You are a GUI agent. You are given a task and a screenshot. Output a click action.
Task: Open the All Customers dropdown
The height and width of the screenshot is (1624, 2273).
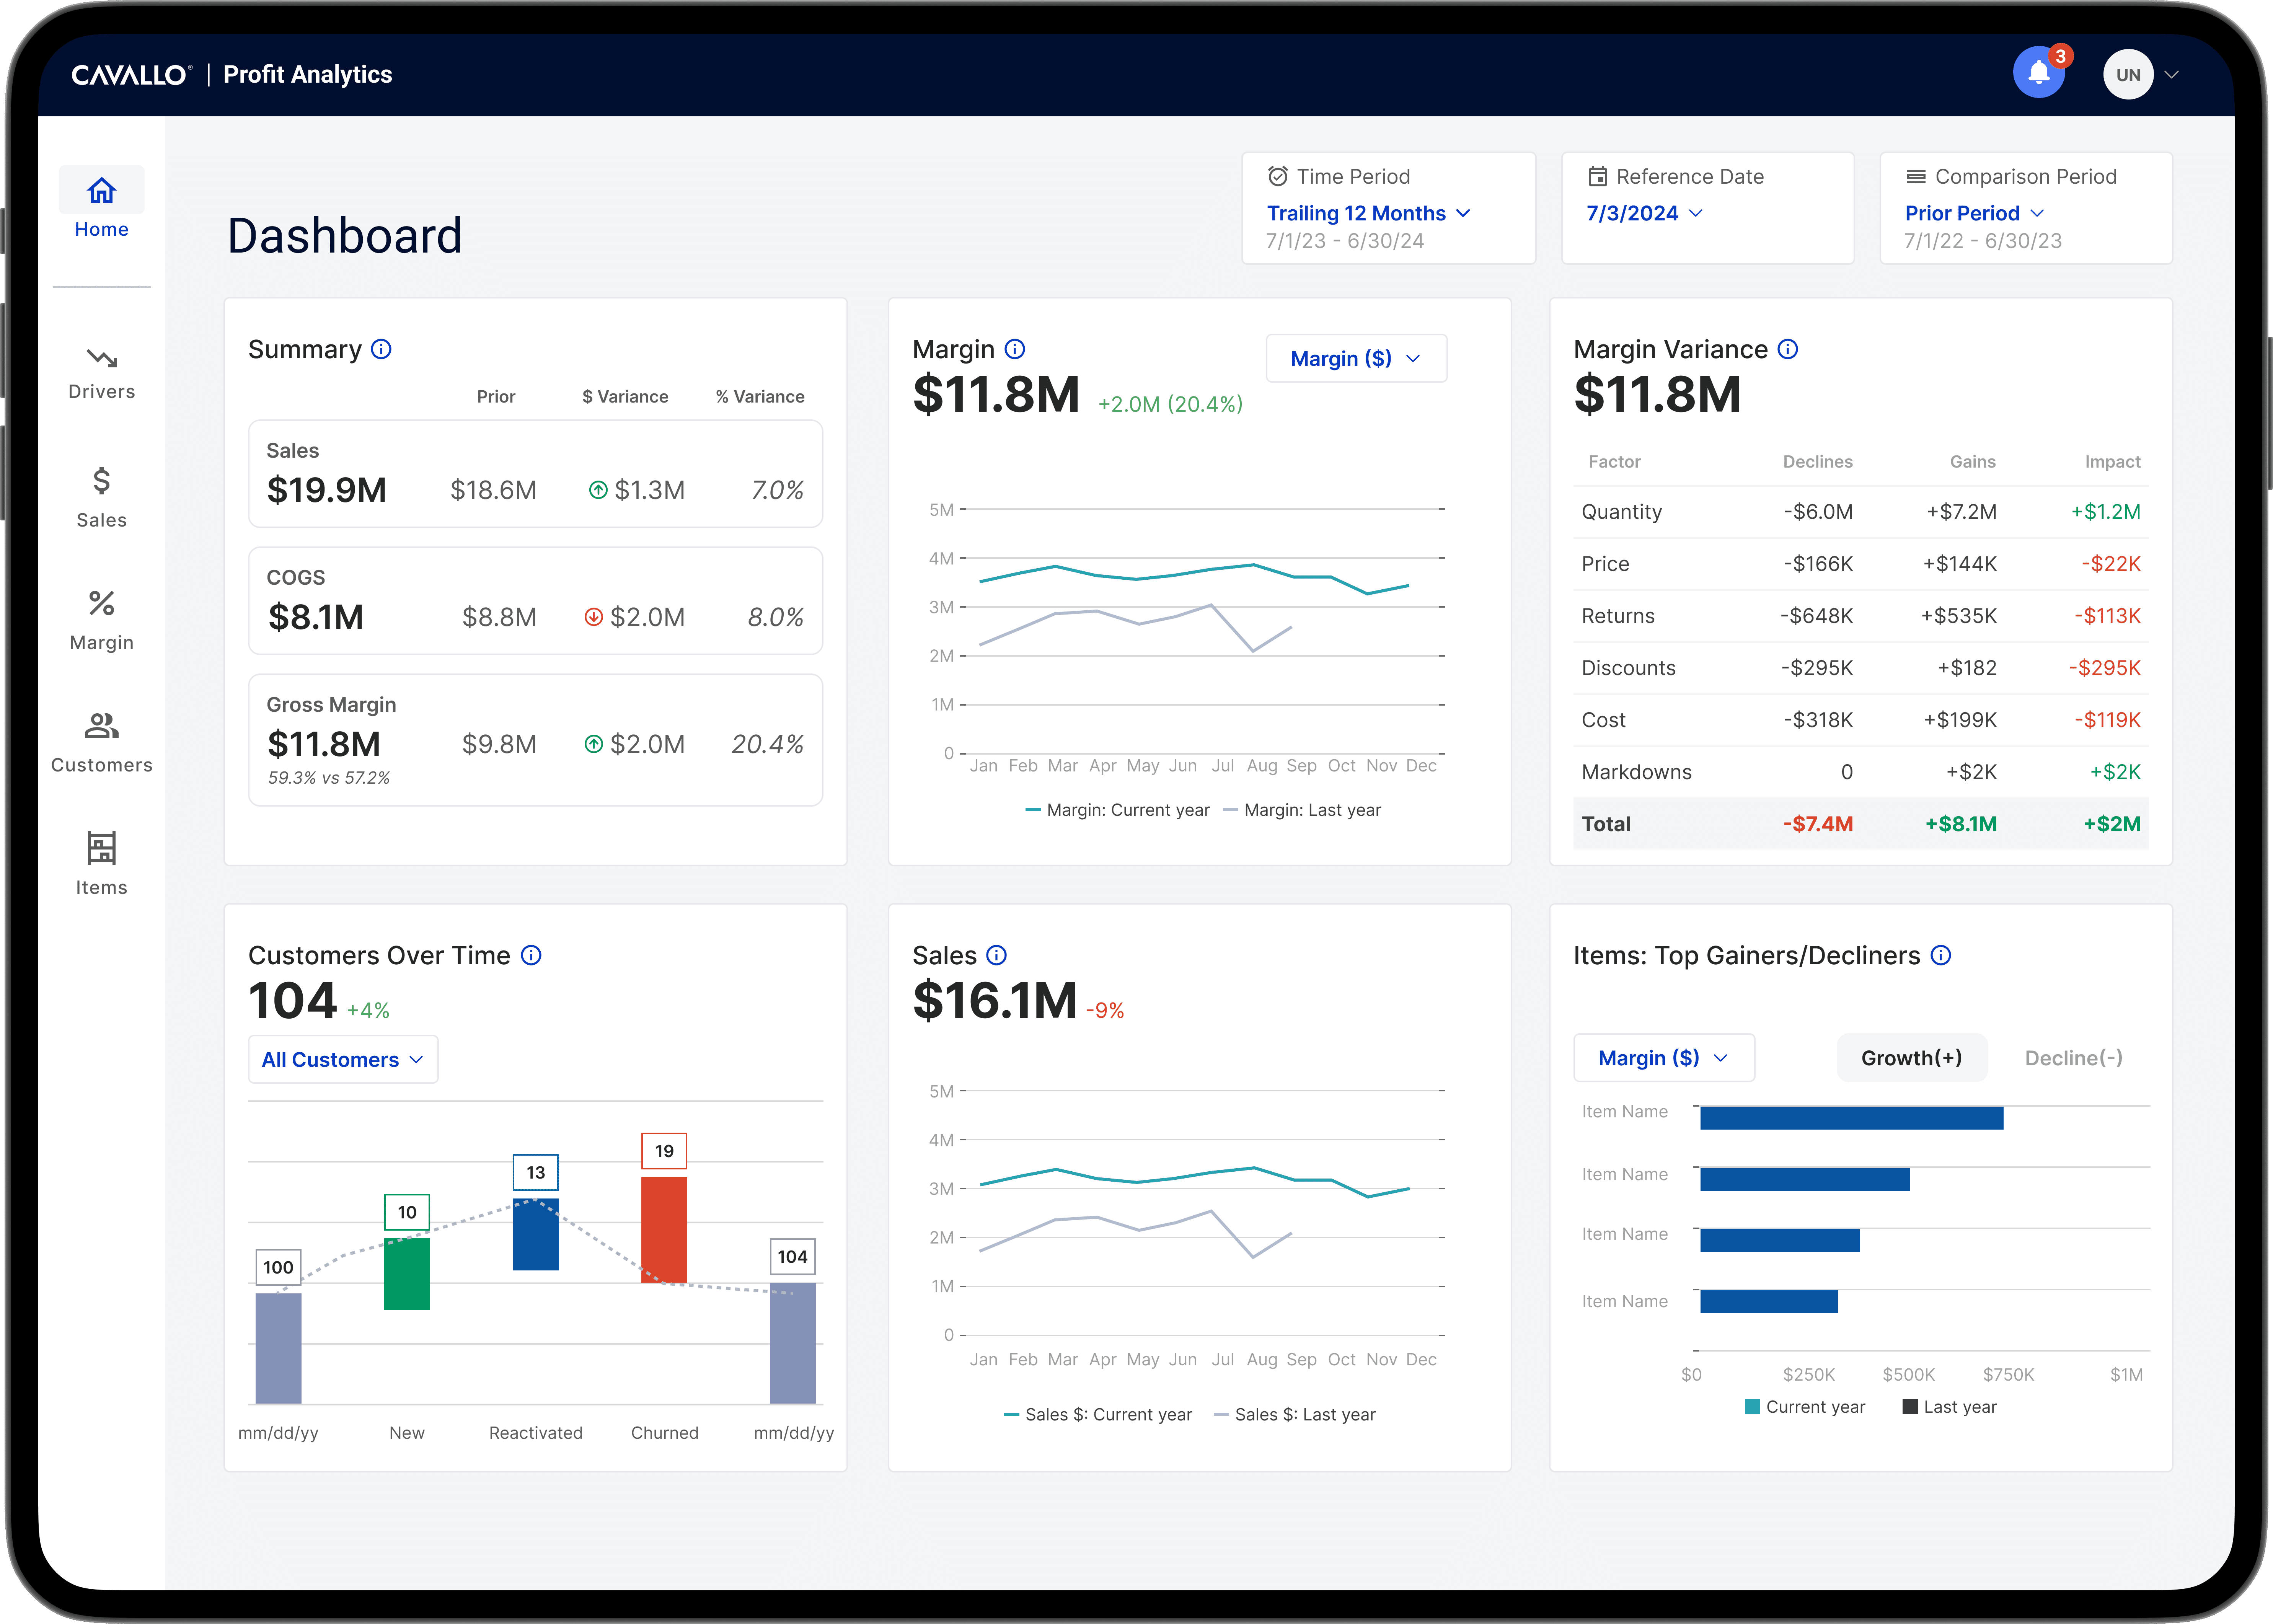pyautogui.click(x=343, y=1059)
